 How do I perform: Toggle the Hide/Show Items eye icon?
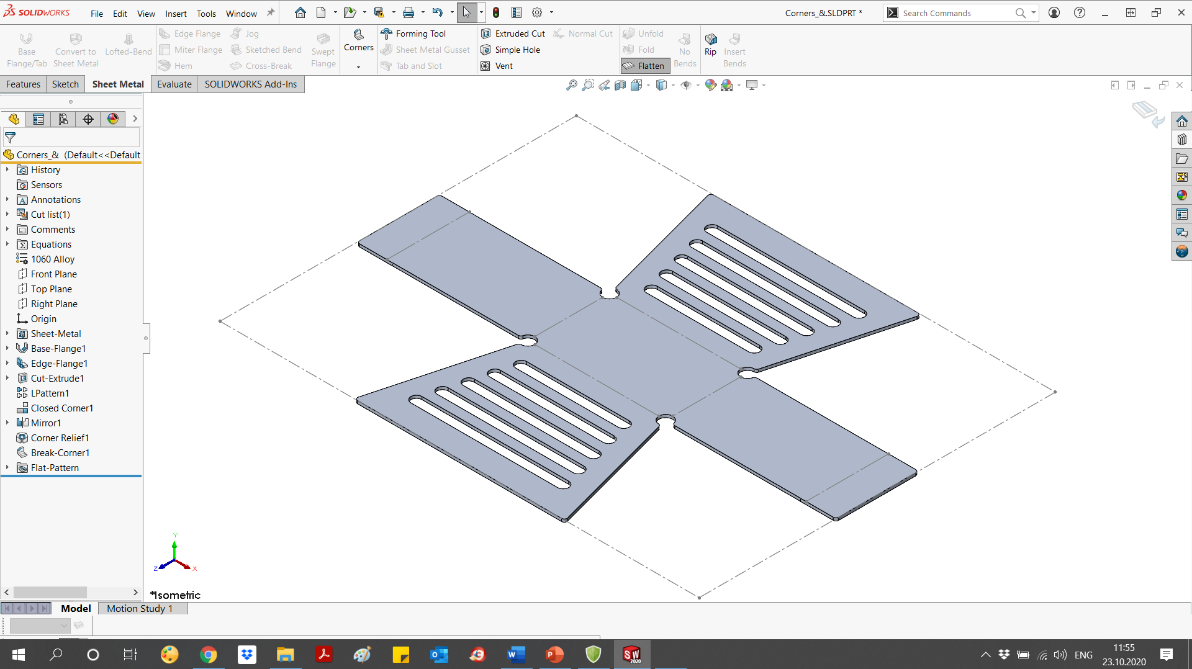pos(685,85)
